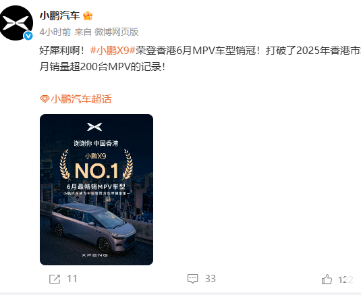Click the white X logo inside poster

tap(94, 127)
